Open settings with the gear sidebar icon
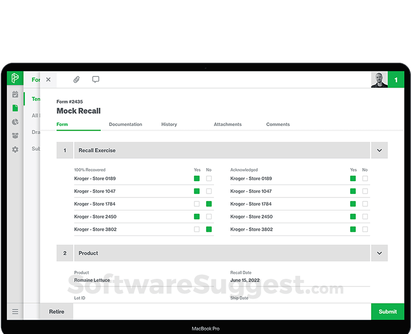The height and width of the screenshot is (334, 411). pos(15,149)
